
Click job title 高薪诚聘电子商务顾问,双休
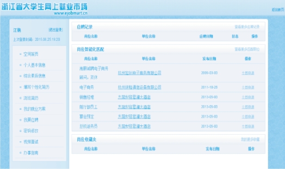tap(94, 73)
